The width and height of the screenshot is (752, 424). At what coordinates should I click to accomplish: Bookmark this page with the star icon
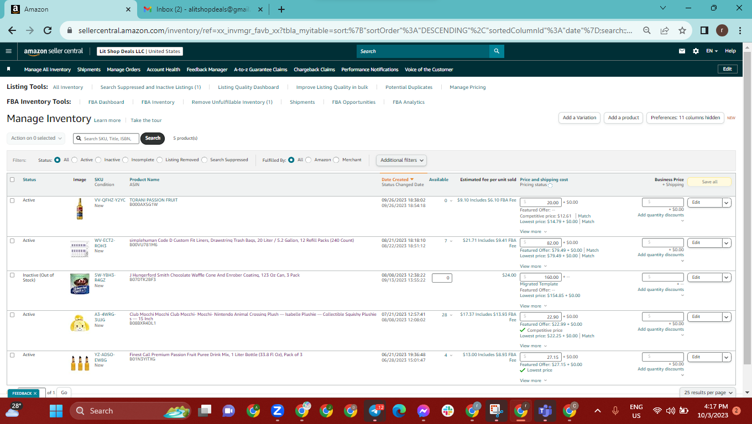pos(682,31)
